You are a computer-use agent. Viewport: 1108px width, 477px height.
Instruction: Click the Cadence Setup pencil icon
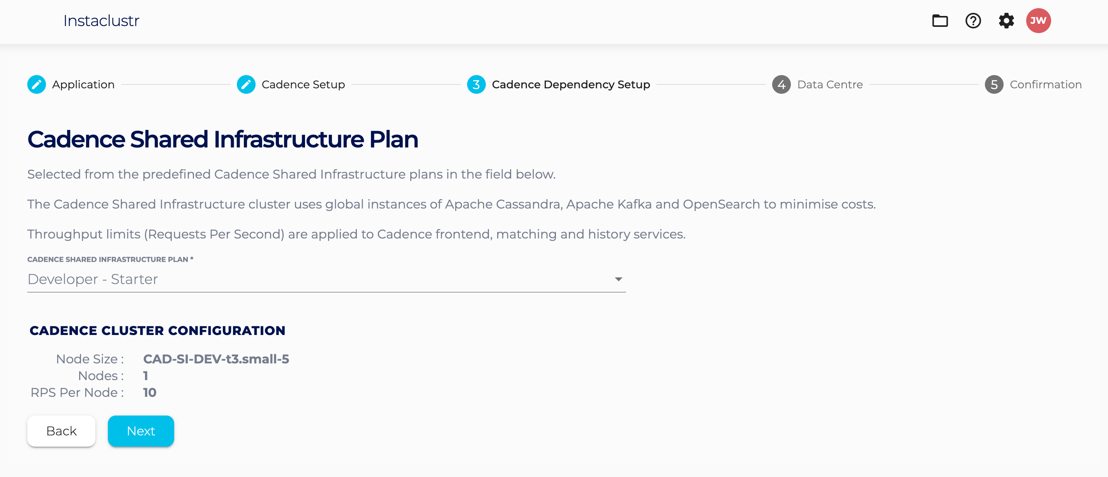click(x=246, y=85)
